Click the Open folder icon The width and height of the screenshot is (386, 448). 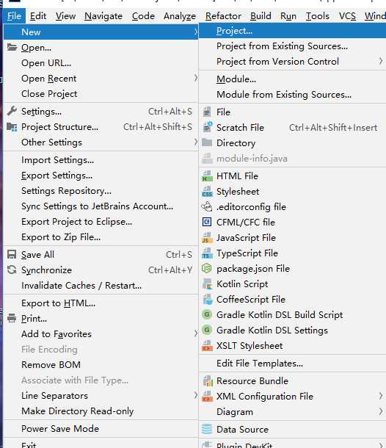click(12, 47)
